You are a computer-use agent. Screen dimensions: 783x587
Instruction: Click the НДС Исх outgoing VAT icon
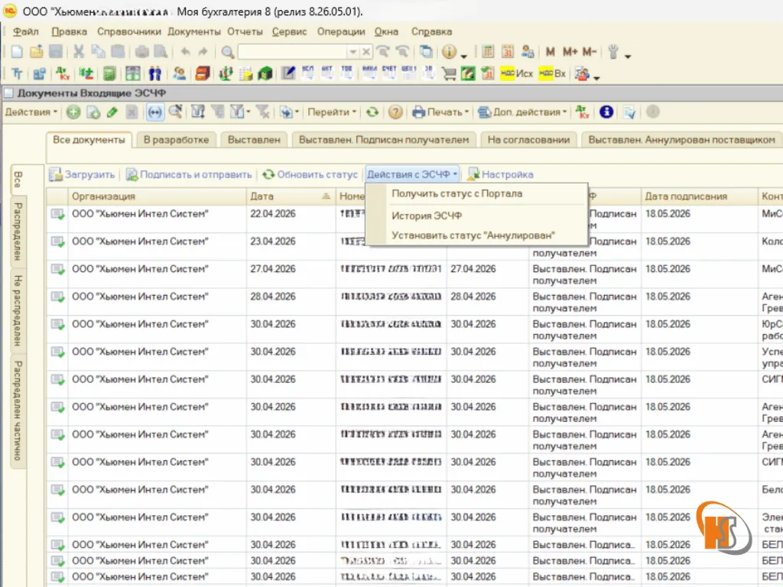(517, 74)
